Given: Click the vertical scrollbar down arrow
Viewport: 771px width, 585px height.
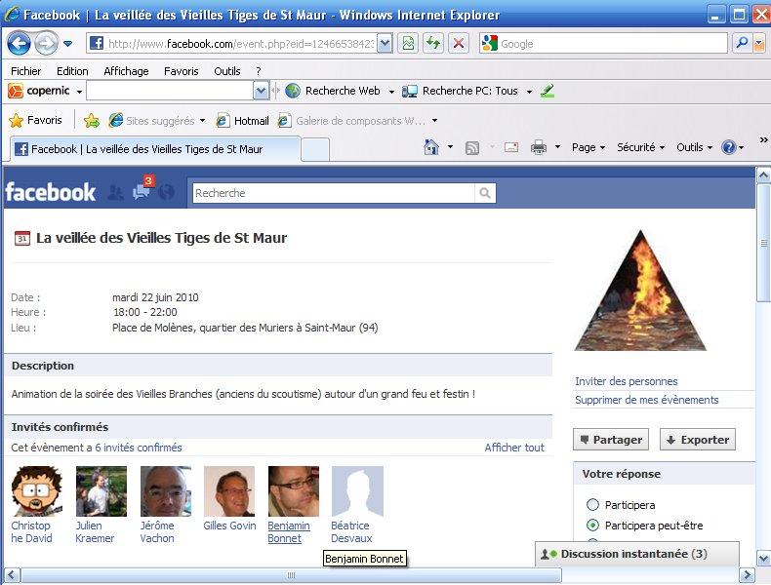Looking at the screenshot, I should tap(763, 559).
